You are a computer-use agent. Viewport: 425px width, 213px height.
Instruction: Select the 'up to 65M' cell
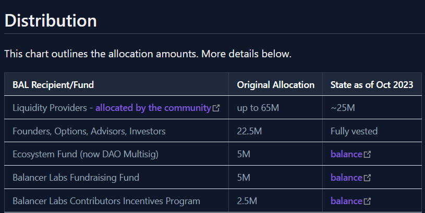tap(258, 108)
